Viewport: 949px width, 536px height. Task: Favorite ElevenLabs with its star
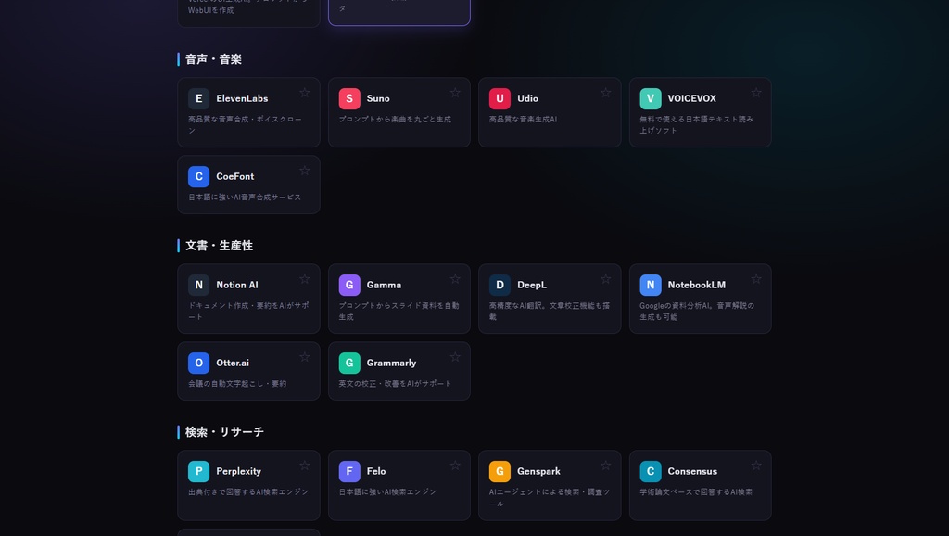point(304,93)
